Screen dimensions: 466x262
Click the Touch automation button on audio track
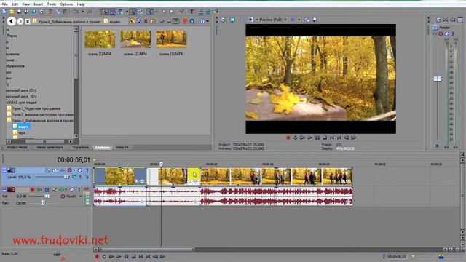63,196
